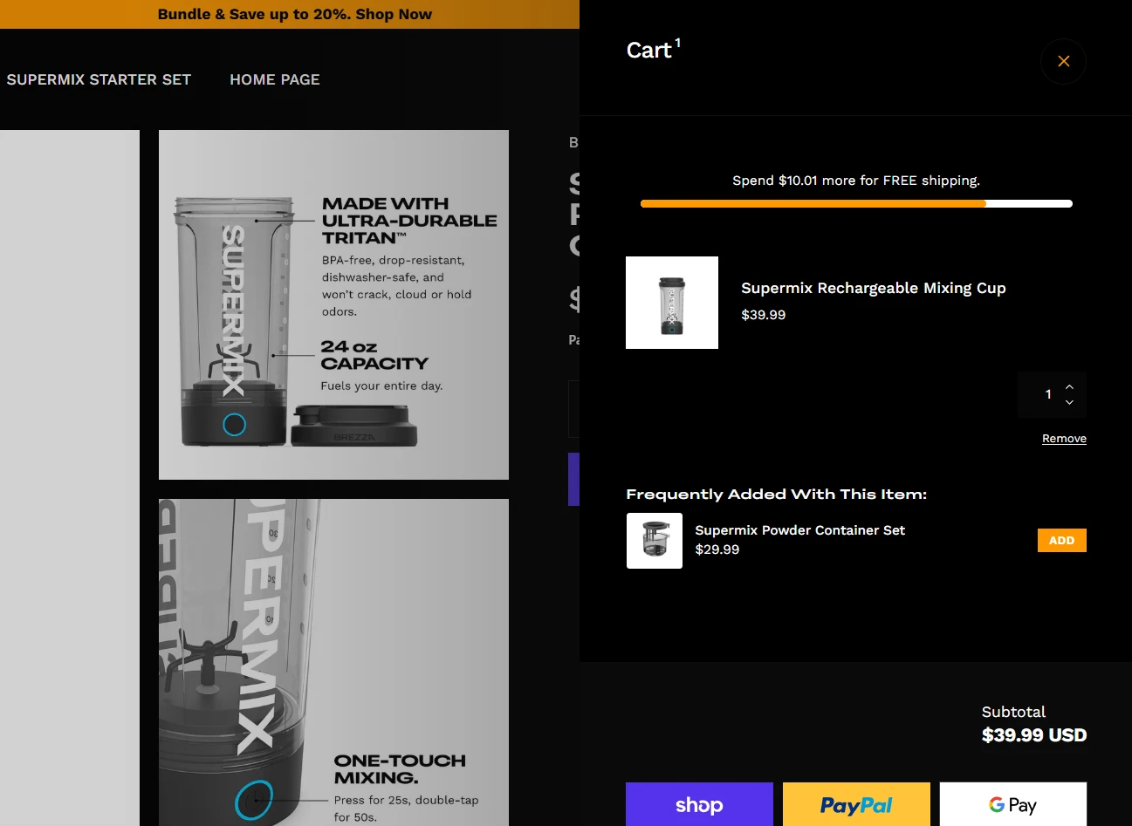Screen dimensions: 1132x826
Task: Expand the quantity selector for the mixing cup
Action: pyautogui.click(x=1052, y=394)
